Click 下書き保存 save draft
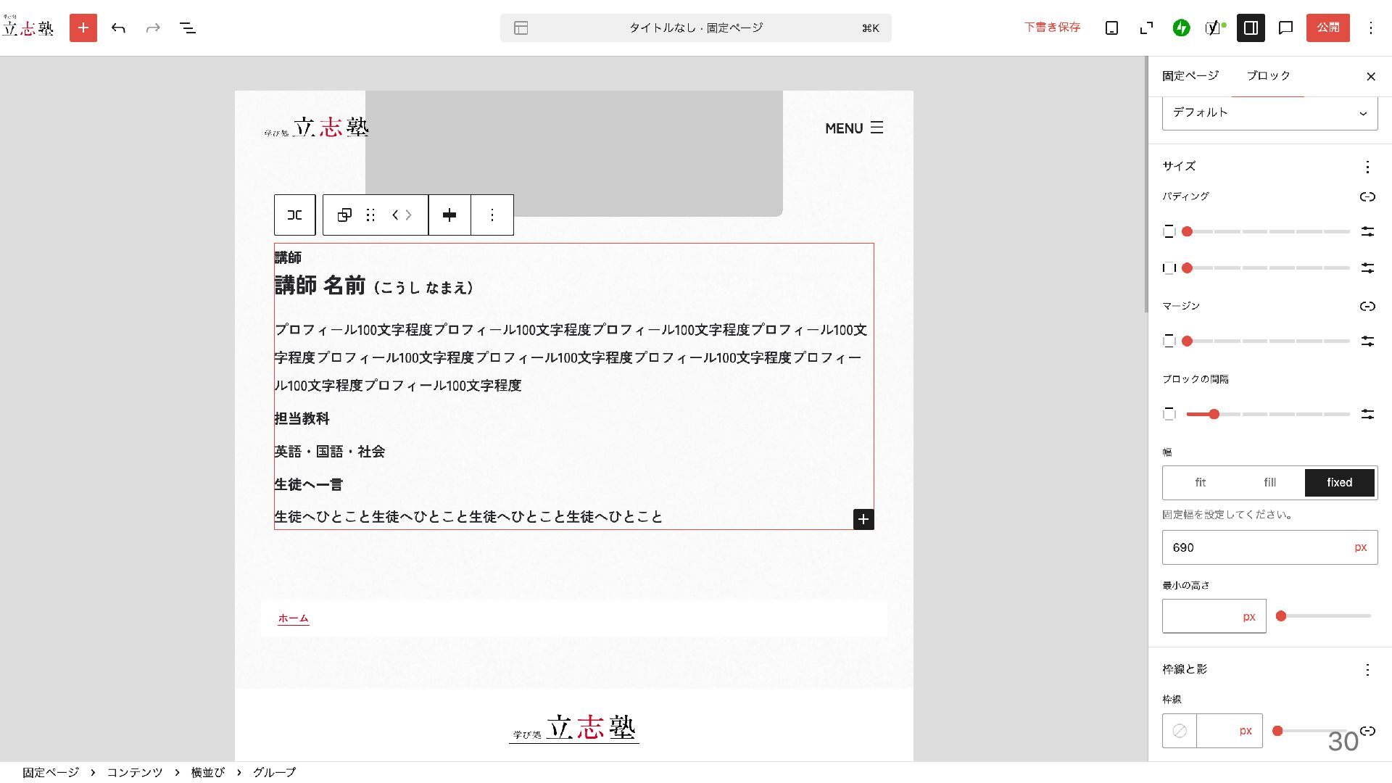 point(1052,28)
